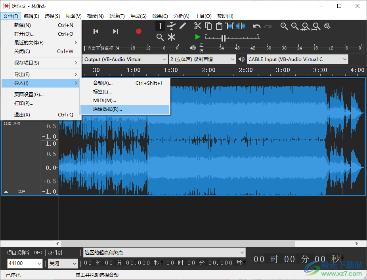The height and width of the screenshot is (280, 367).
Task: Click the Record button
Action: (138, 31)
